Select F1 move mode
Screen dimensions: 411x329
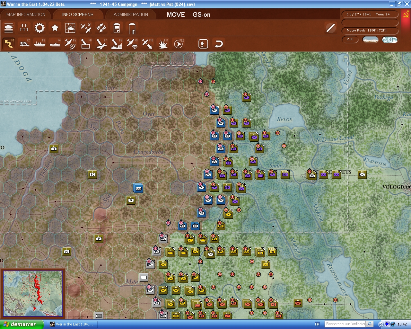click(9, 44)
